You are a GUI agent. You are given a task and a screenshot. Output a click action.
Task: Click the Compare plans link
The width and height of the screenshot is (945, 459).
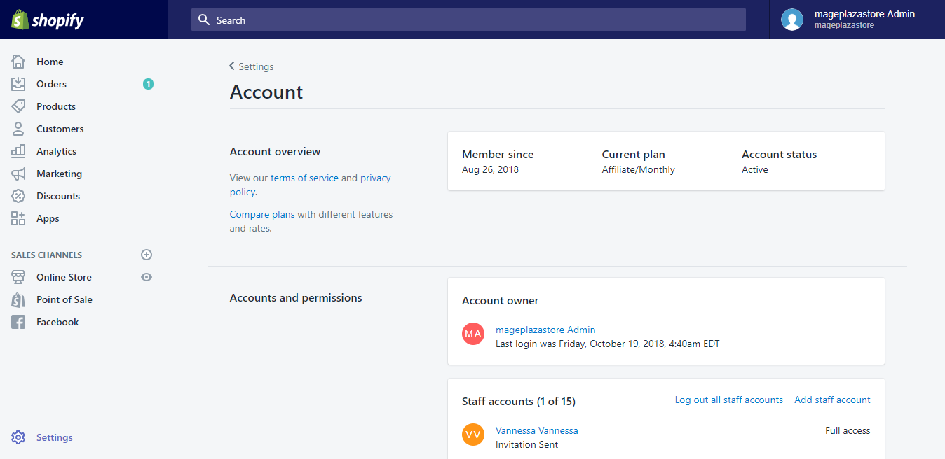click(262, 214)
